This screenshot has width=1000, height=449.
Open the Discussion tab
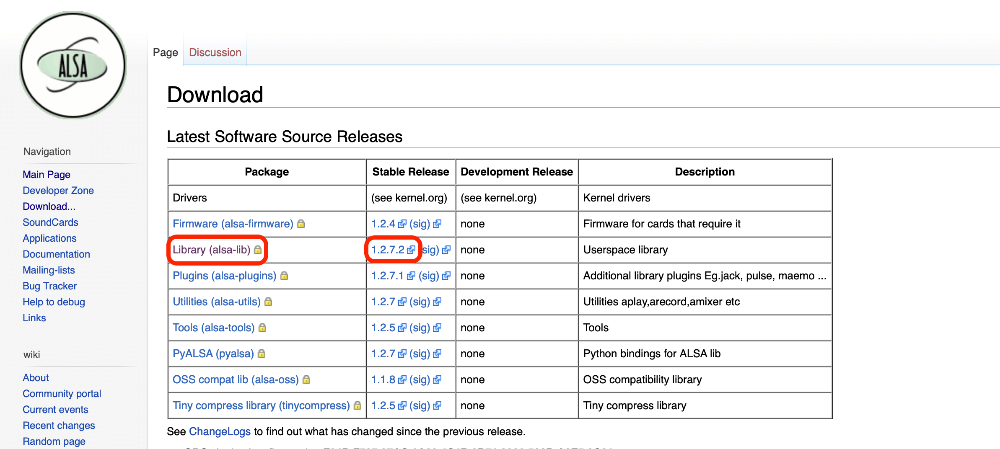click(x=215, y=52)
